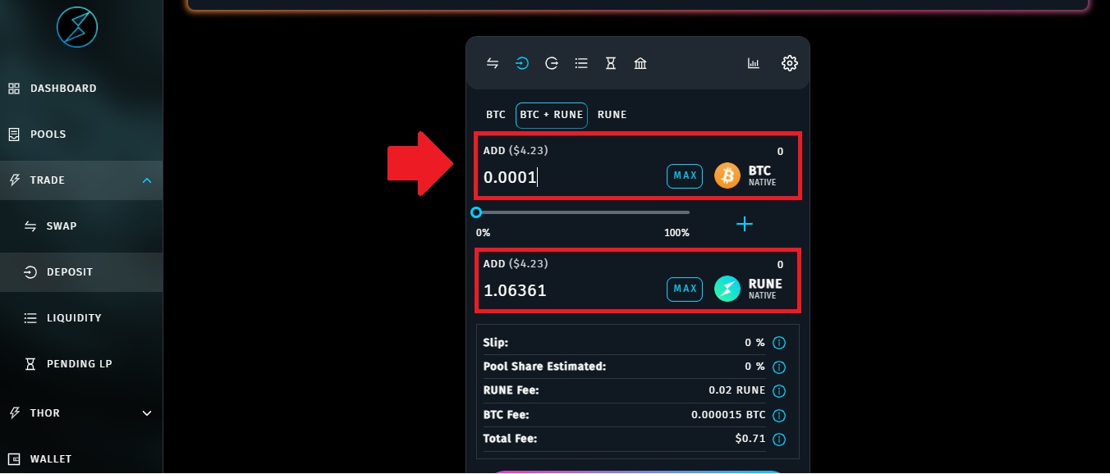
Task: Select the RUNE only deposit tab
Action: pyautogui.click(x=612, y=115)
